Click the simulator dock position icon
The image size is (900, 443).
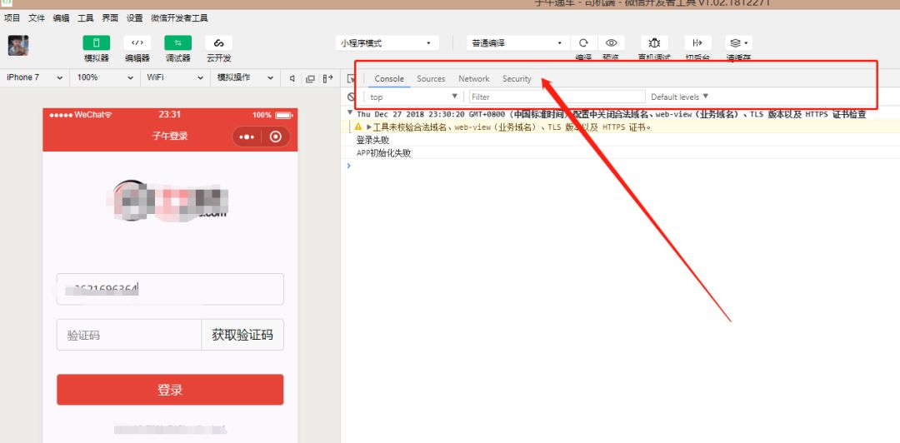pos(327,78)
